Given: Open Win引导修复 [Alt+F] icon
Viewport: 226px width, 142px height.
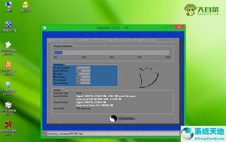Looking at the screenshot, I should (x=8, y=109).
